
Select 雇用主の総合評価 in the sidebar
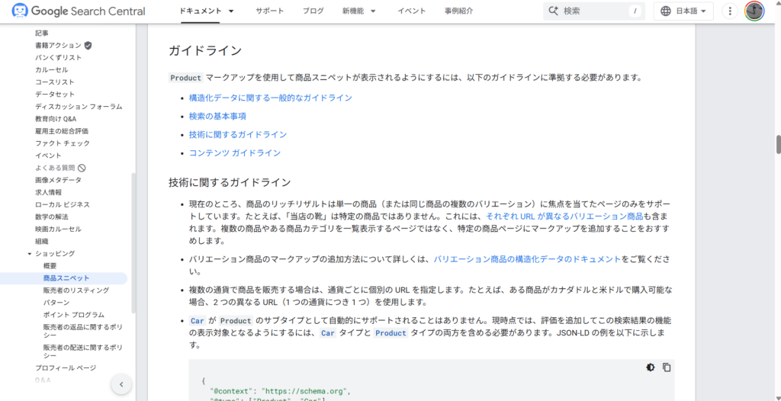click(x=61, y=131)
